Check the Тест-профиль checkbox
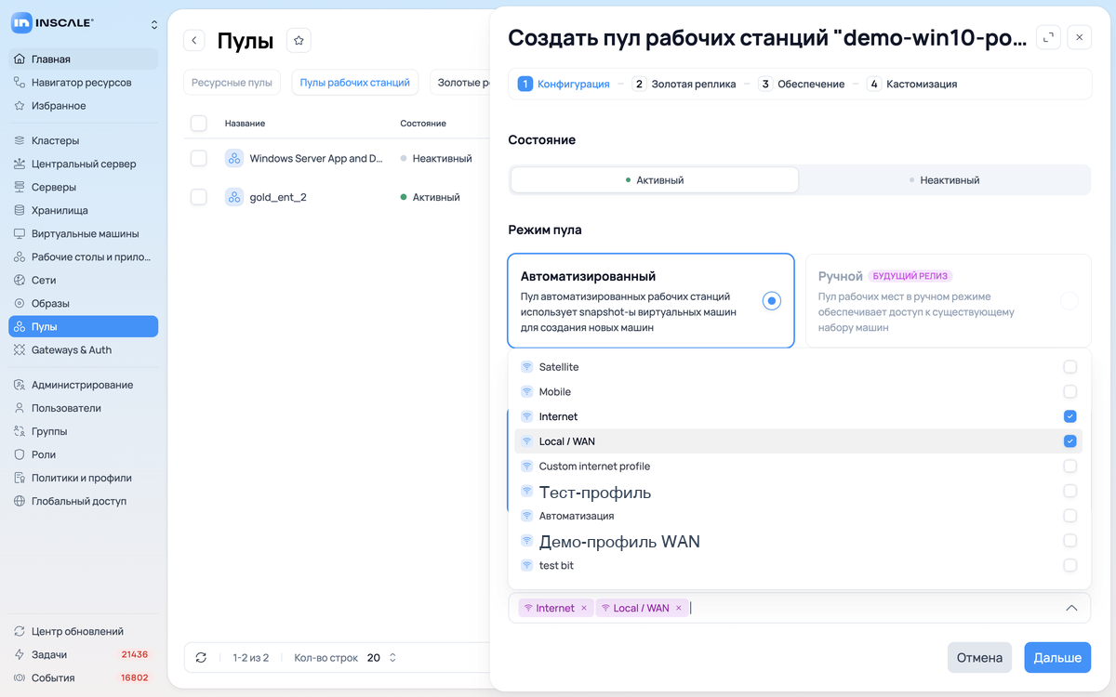 (1069, 491)
